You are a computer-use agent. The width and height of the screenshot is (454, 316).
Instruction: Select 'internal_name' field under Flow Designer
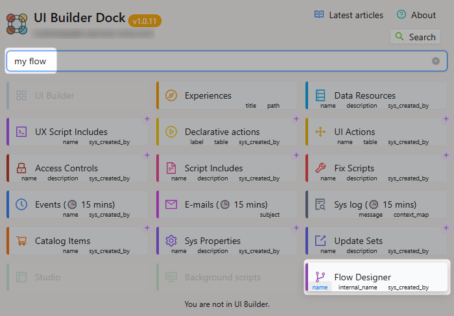pyautogui.click(x=358, y=287)
